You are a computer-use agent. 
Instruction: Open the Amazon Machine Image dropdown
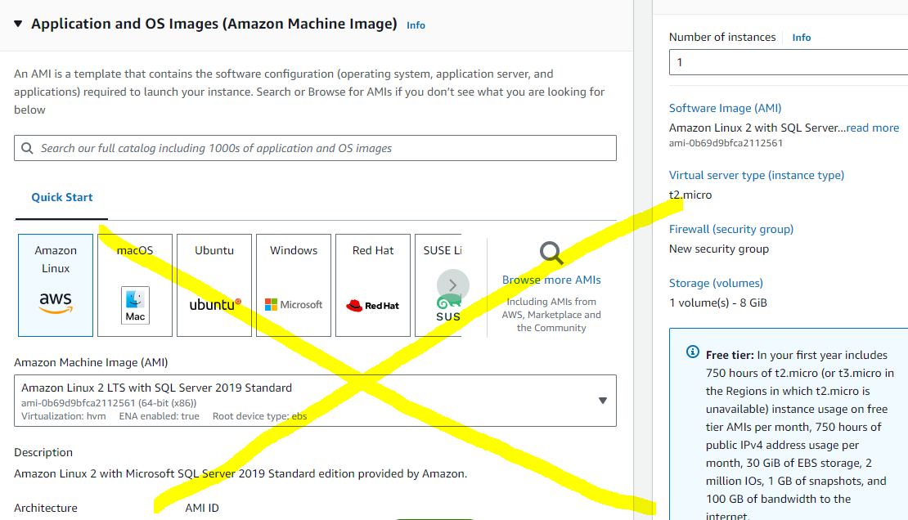[x=315, y=401]
